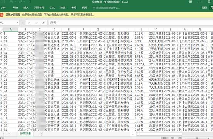The width and height of the screenshot is (213, 139).
Task: Open the 数据 ribbon tab
Action: pyautogui.click(x=63, y=8)
